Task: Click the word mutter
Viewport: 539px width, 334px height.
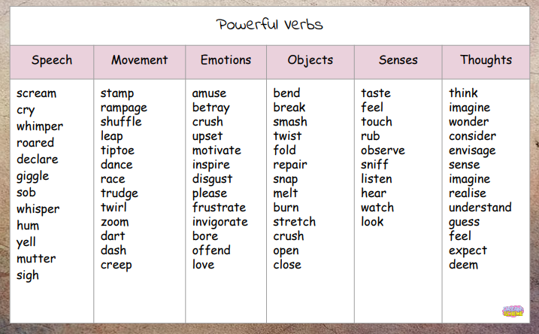Action: (36, 259)
